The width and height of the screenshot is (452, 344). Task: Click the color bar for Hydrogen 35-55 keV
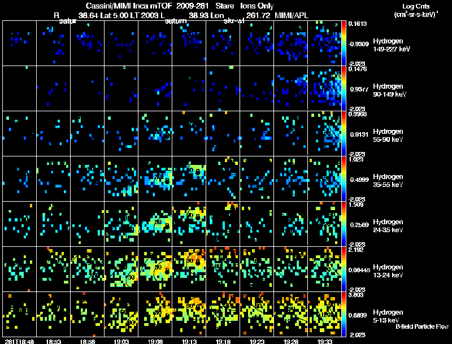click(x=344, y=179)
